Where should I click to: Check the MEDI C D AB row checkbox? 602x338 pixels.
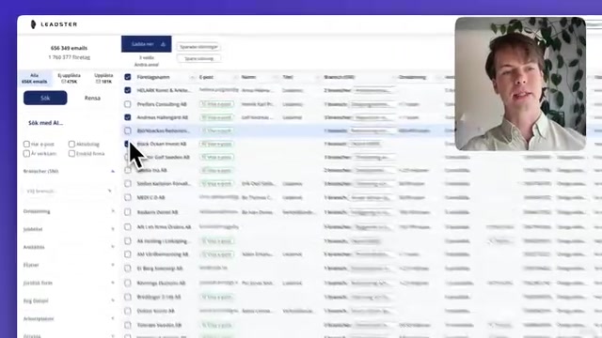point(128,198)
